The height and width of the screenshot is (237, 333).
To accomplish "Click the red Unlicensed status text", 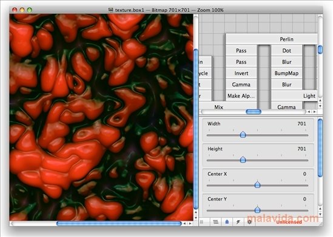I will (x=289, y=222).
